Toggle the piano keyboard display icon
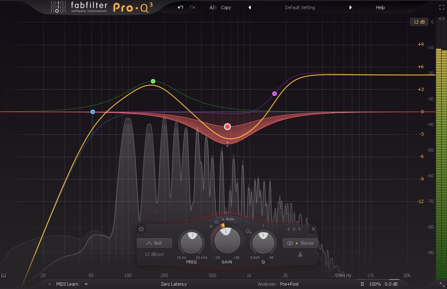447x289 pixels. (x=3, y=275)
